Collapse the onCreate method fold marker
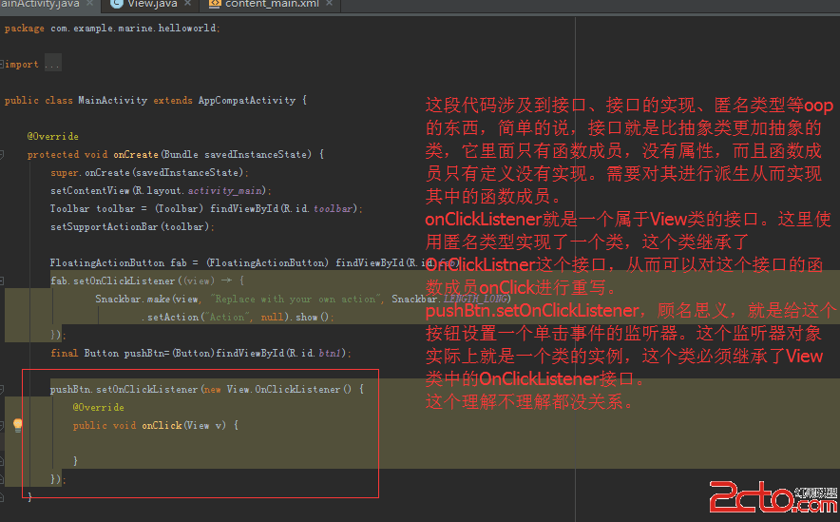This screenshot has width=840, height=522. point(4,154)
